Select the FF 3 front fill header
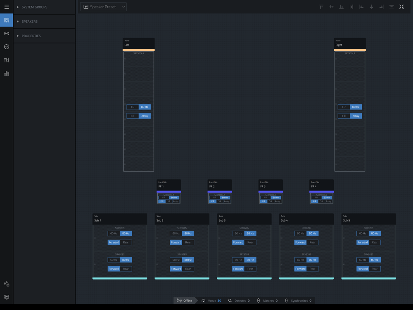This screenshot has height=310, width=413. coord(271,185)
